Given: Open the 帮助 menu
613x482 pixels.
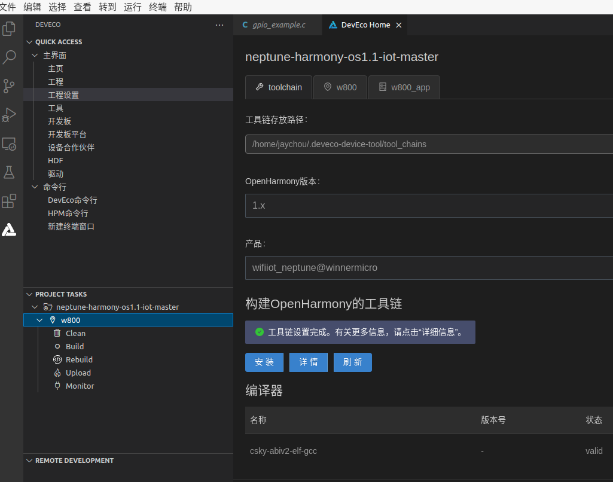Looking at the screenshot, I should coord(183,7).
